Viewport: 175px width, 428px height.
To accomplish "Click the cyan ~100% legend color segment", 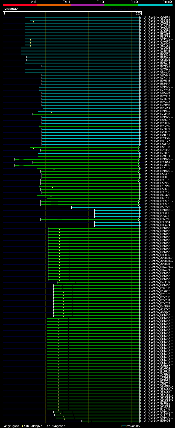I will pyautogui.click(x=155, y=5).
